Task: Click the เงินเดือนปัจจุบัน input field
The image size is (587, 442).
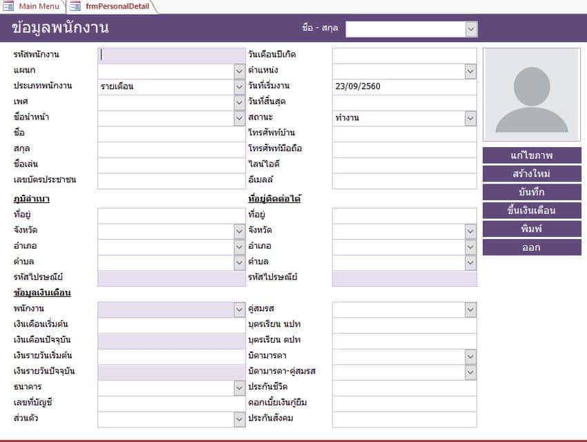Action: (x=171, y=341)
